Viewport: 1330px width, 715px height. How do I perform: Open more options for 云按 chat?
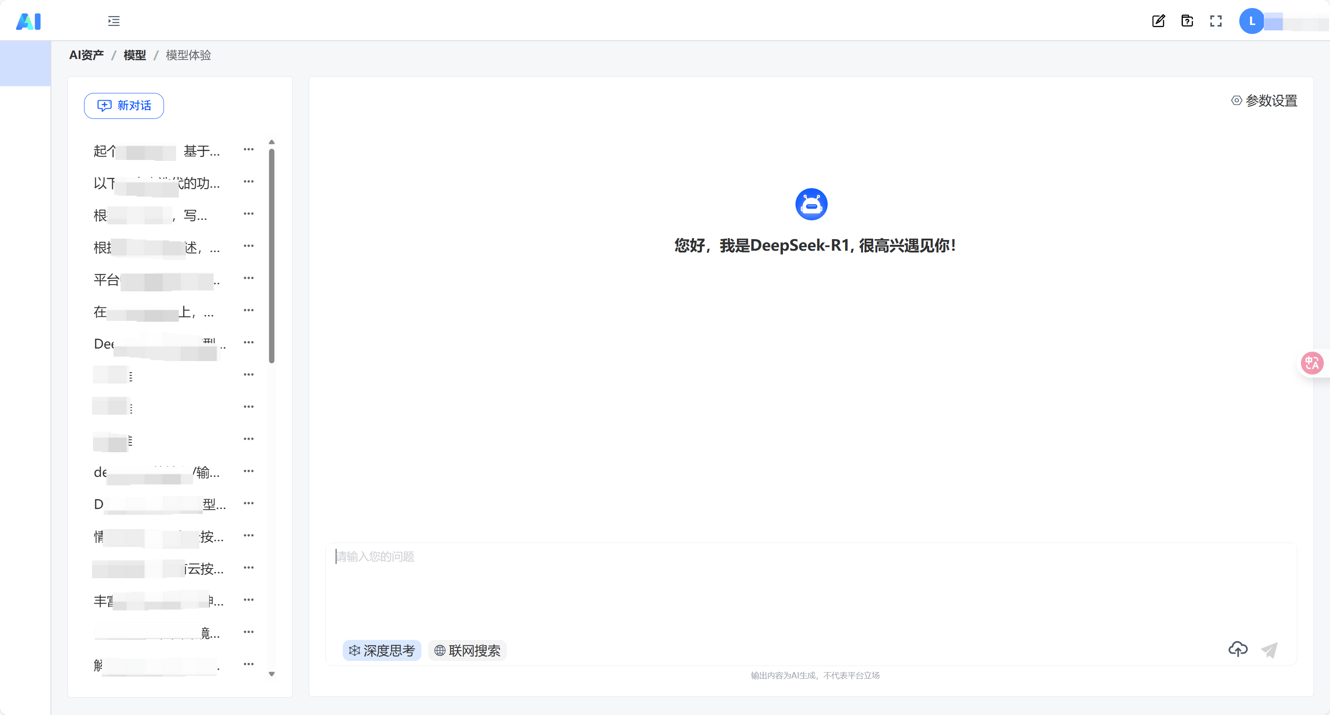248,568
